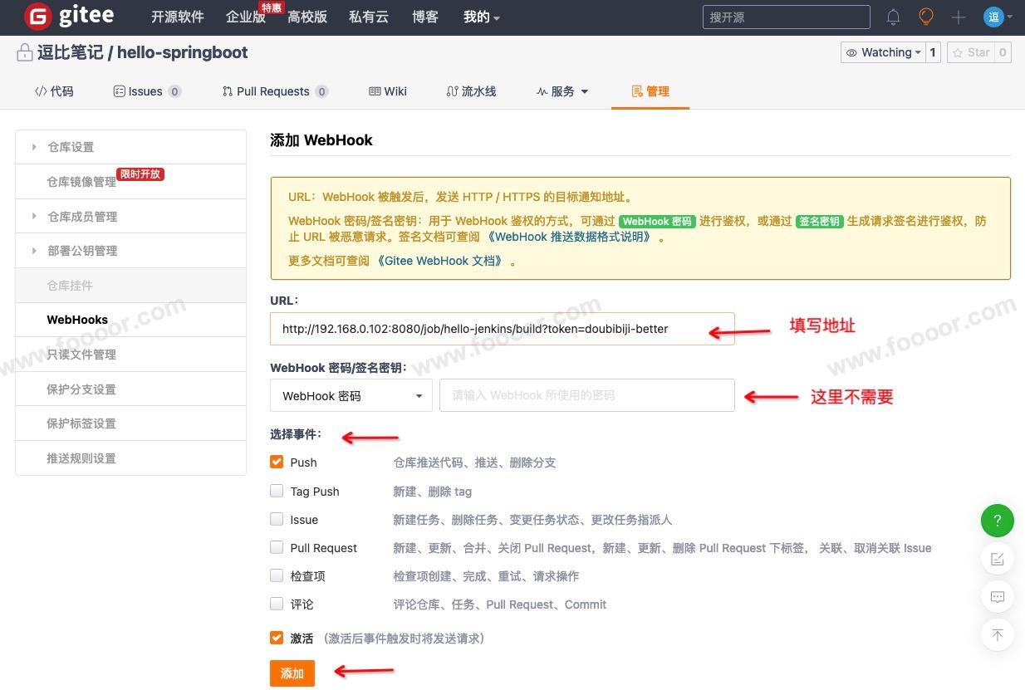Click the WebHook URL input field
Image resolution: width=1025 pixels, height=690 pixels.
click(x=490, y=329)
